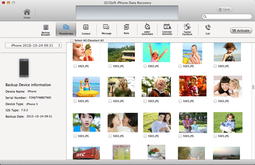The image size is (255, 165).
Task: Show recovered Call history
Action: tap(208, 30)
